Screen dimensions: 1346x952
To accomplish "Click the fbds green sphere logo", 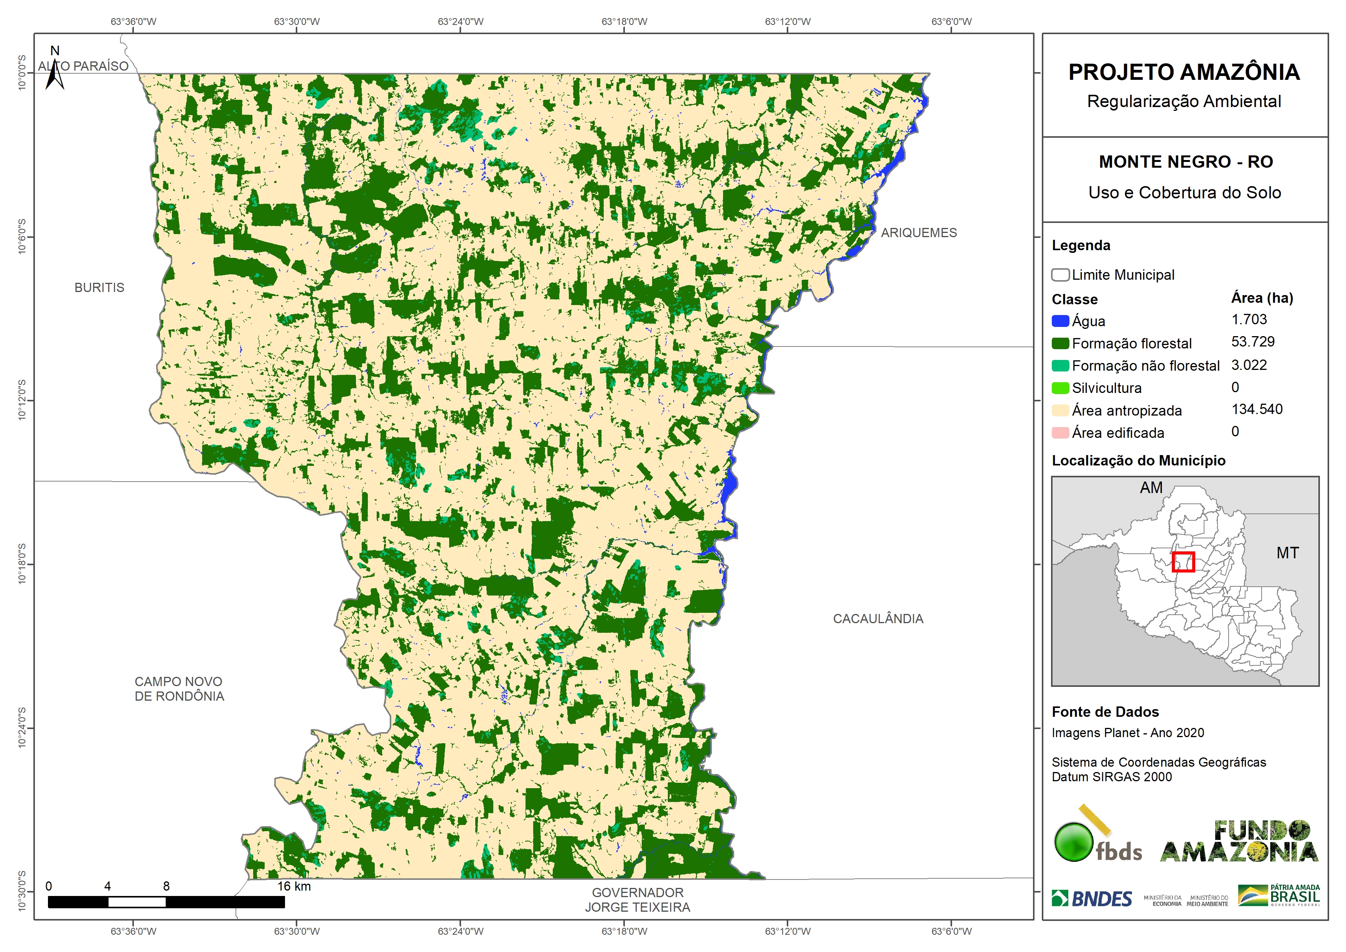I will (1073, 842).
